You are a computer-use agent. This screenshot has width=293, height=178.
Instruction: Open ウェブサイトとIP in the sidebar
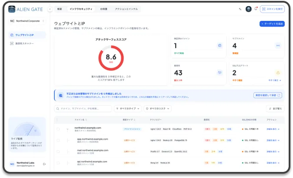point(27,35)
